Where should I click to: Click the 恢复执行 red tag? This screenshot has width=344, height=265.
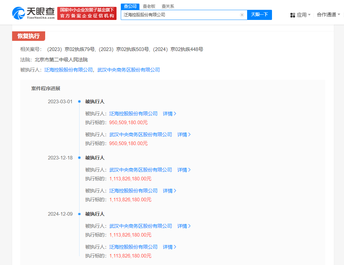click(x=28, y=36)
